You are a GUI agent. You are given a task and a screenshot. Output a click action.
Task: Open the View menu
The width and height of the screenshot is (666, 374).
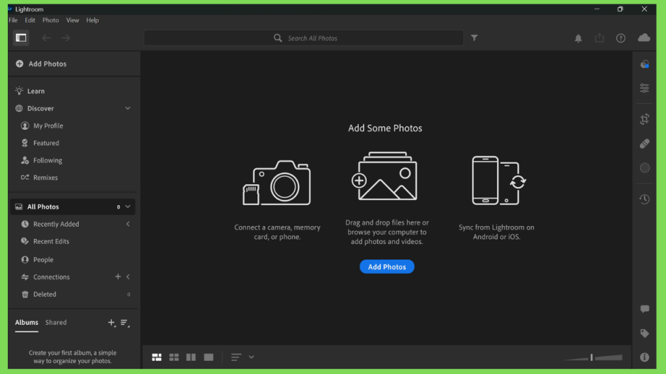point(72,20)
